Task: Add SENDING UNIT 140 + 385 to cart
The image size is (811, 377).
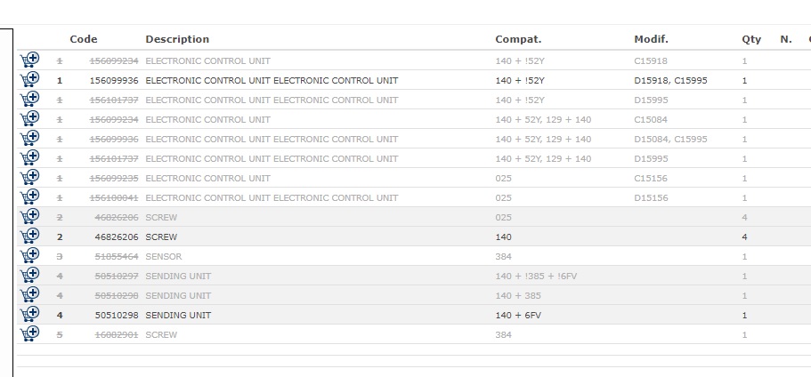Action: (x=29, y=295)
